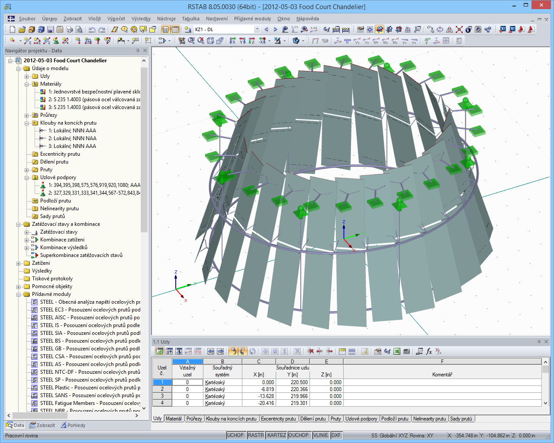Open the Výpočet menu
The width and height of the screenshot is (554, 443).
(116, 19)
